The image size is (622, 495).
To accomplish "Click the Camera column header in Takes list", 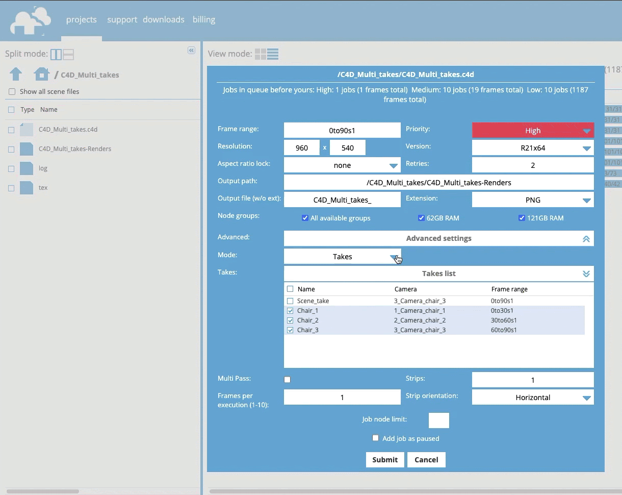I will [x=406, y=289].
